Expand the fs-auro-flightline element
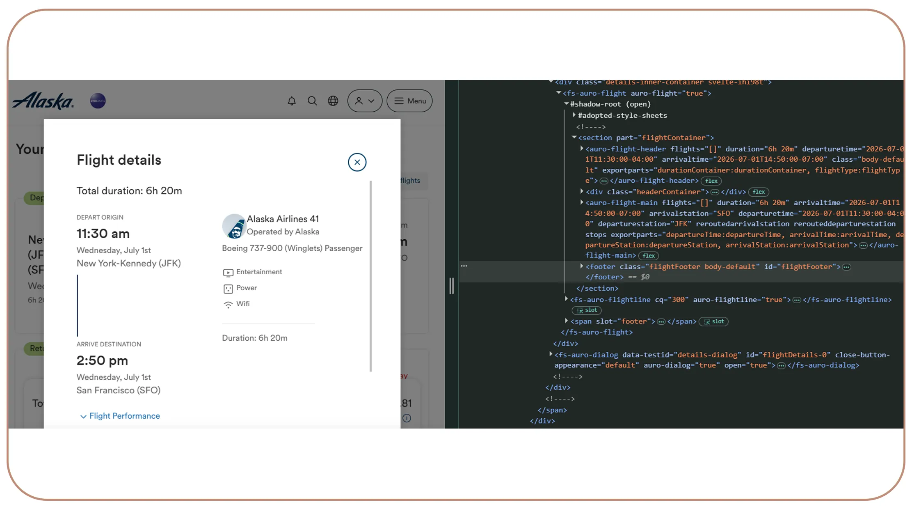Screen dimensions: 912x509 [566, 299]
